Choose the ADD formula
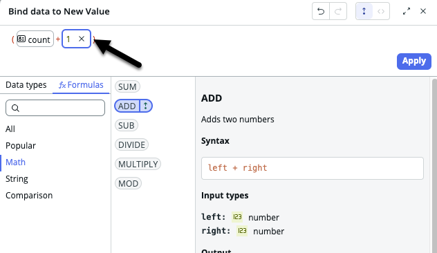Image resolution: width=437 pixels, height=253 pixels. (127, 106)
